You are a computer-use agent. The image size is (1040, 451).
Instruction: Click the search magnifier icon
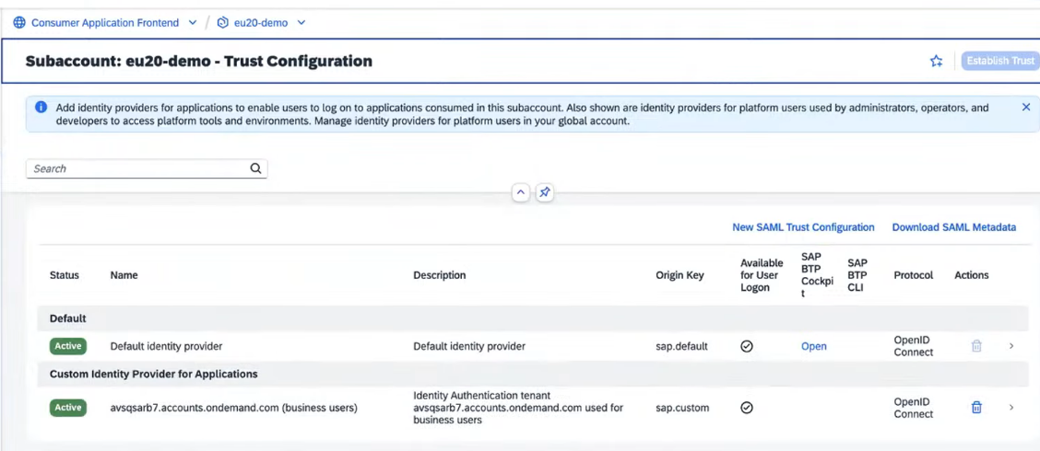coord(255,168)
